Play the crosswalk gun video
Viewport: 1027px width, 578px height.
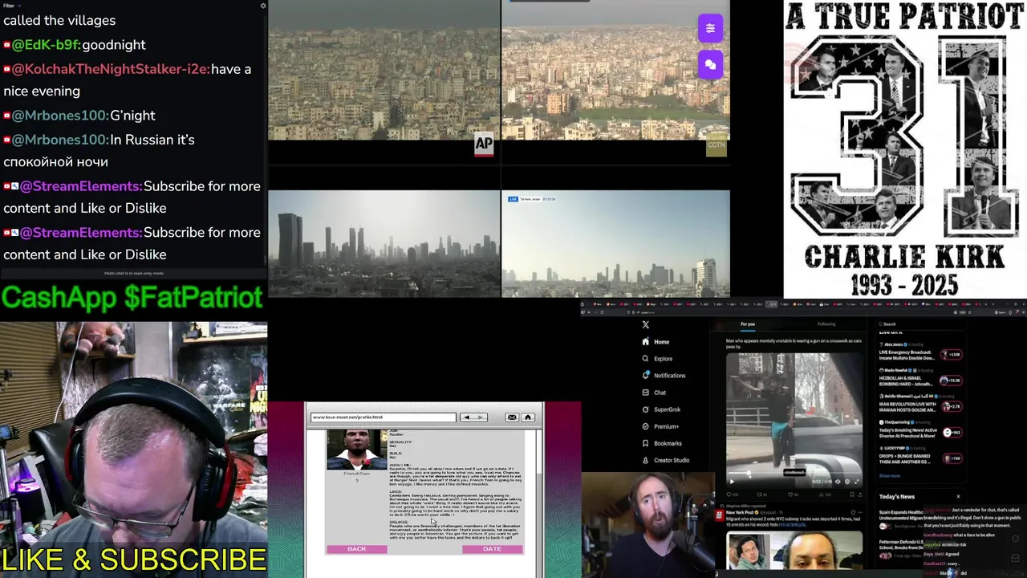pyautogui.click(x=731, y=482)
